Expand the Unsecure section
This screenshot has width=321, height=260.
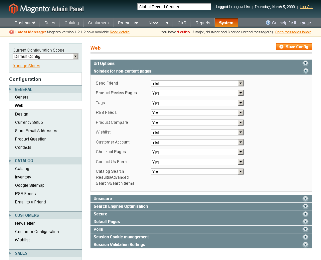point(305,198)
